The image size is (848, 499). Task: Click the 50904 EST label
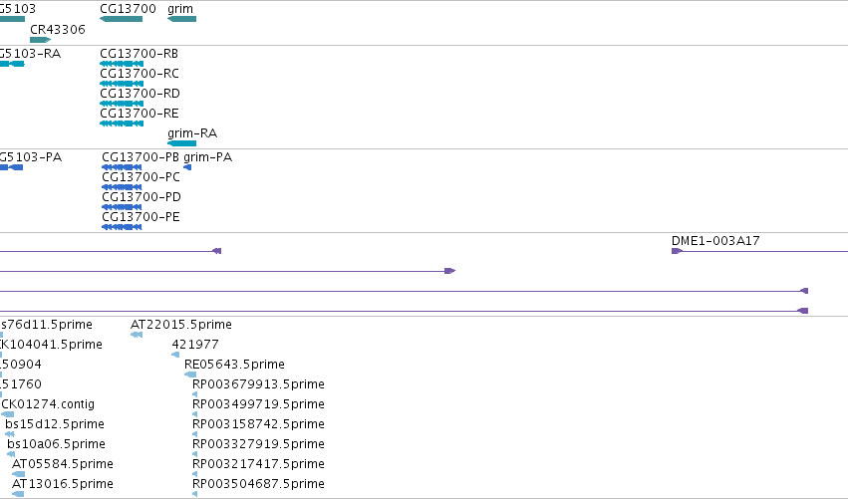pyautogui.click(x=21, y=365)
